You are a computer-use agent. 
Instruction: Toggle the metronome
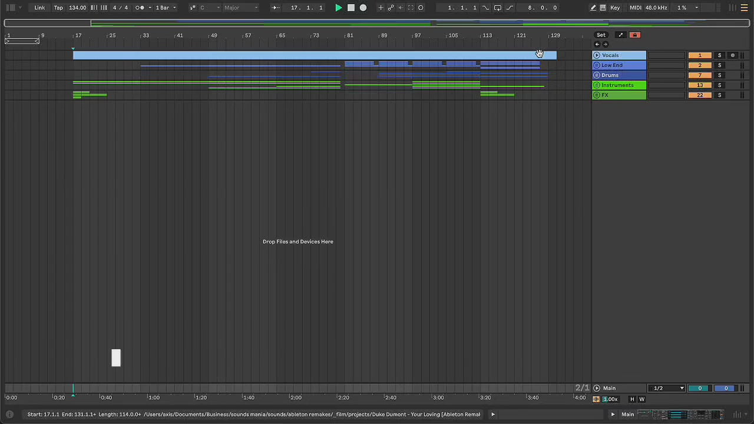(x=140, y=8)
